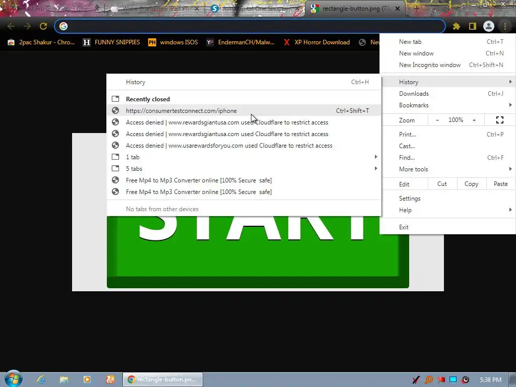Reload the current page
Screen dimensions: 516x387
point(43,26)
